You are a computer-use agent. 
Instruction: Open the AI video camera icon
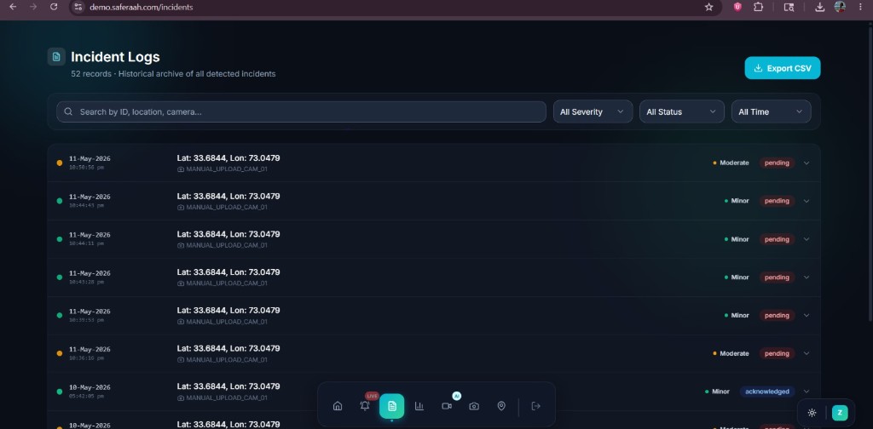[x=447, y=406]
